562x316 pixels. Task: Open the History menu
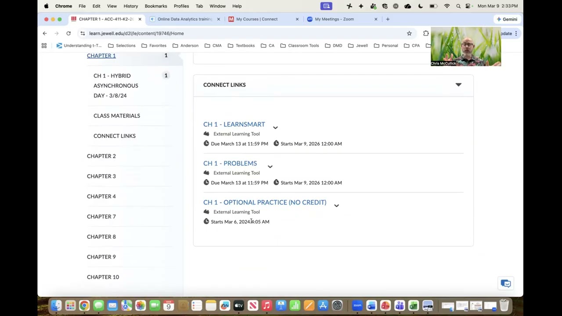coord(130,6)
